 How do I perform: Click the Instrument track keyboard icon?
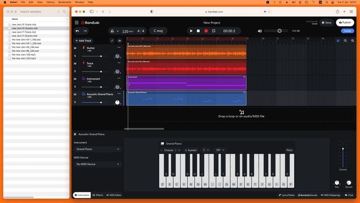(x=84, y=78)
